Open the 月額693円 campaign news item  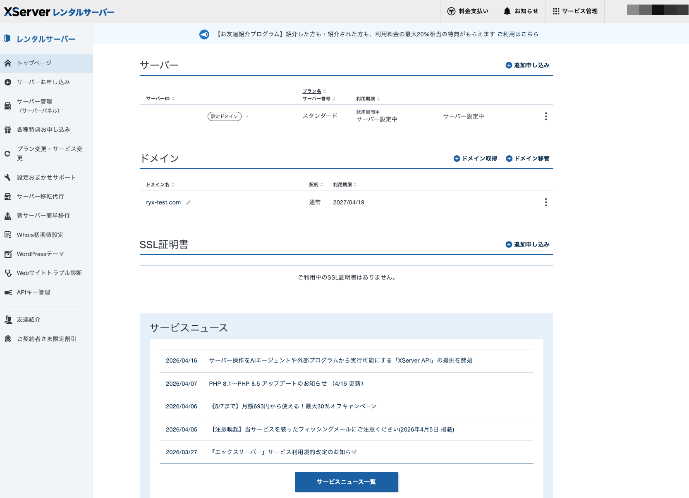[x=293, y=406]
